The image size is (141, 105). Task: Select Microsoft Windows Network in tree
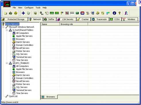coord(22,27)
